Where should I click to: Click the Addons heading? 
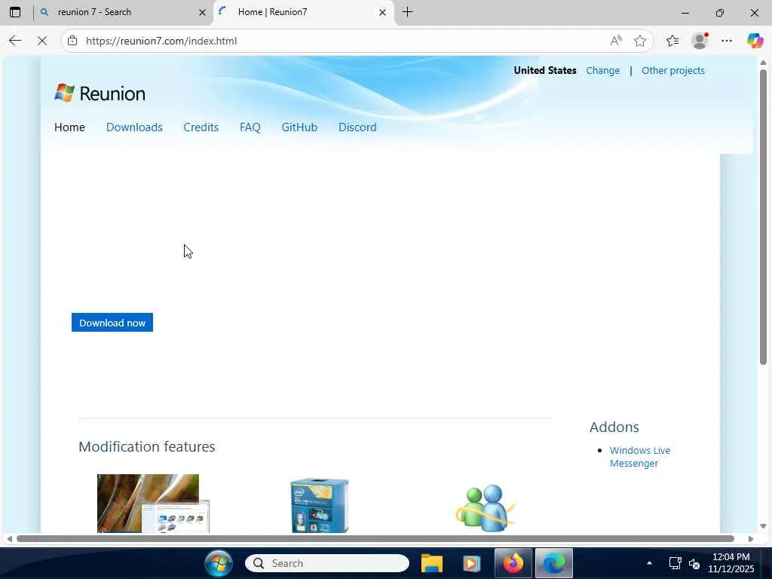tap(614, 427)
